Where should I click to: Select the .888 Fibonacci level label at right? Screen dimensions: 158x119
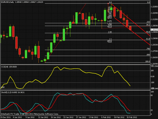click(x=148, y=55)
